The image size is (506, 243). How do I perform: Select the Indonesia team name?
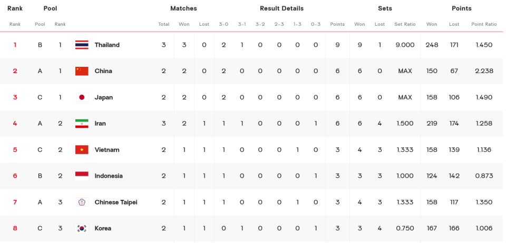point(109,176)
